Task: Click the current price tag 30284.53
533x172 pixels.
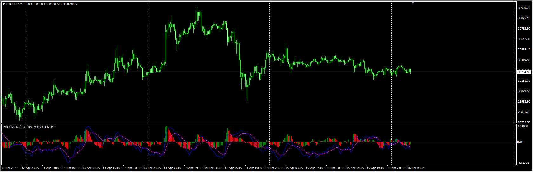Action: (x=524, y=72)
